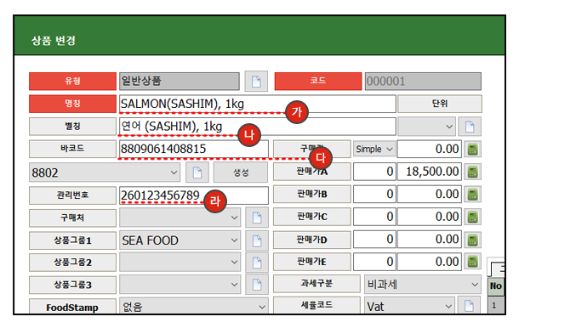
Task: Click the 상품그룹1 label button
Action: click(x=72, y=240)
